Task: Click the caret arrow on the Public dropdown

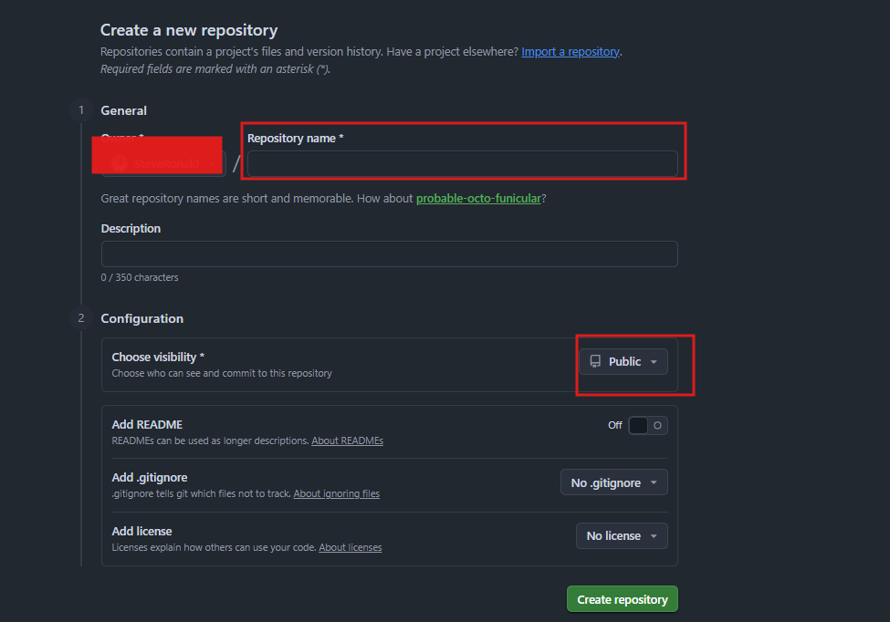Action: click(654, 362)
